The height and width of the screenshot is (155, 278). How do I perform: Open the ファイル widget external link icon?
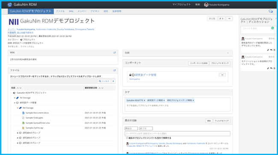[x=115, y=70]
